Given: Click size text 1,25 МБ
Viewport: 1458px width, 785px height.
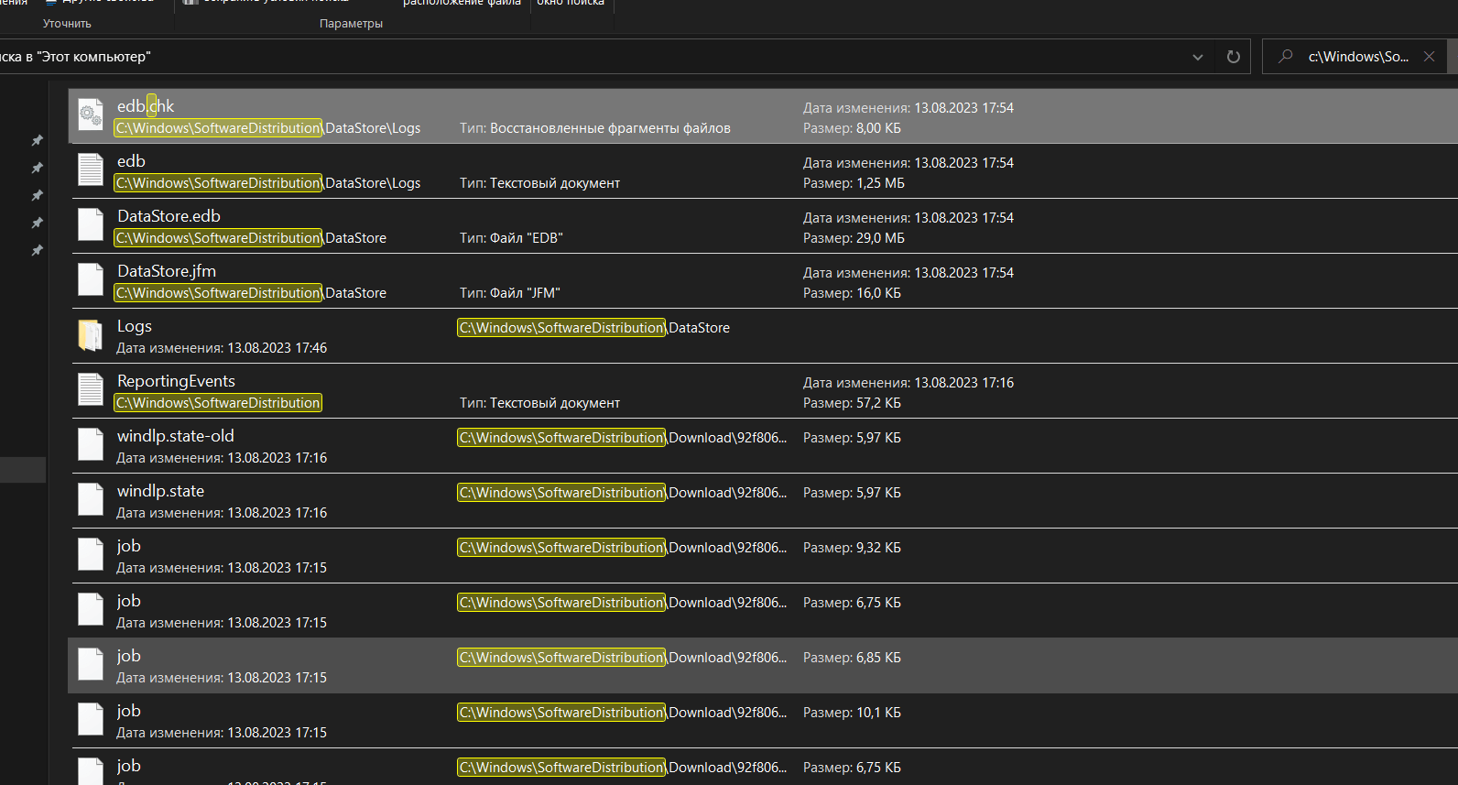Looking at the screenshot, I should pos(880,183).
